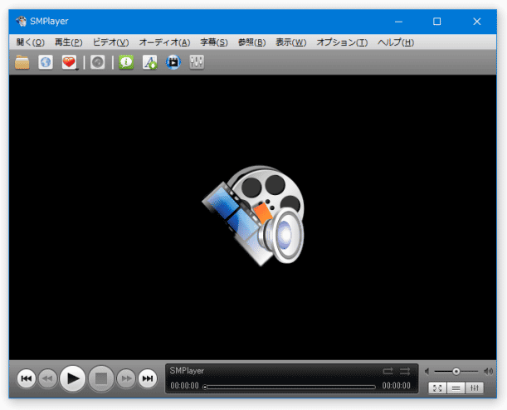Open the 字幕(S) subtitles menu
The image size is (507, 410).
[213, 42]
